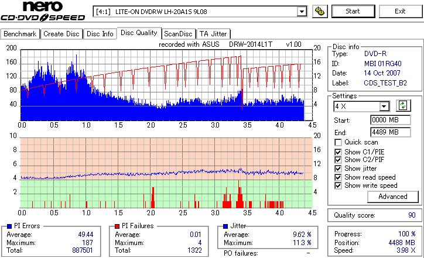
Task: Select the Disc Quality tab
Action: point(139,33)
